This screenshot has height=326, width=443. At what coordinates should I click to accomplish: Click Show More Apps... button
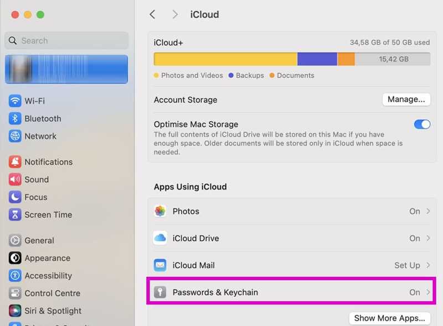tap(390, 318)
